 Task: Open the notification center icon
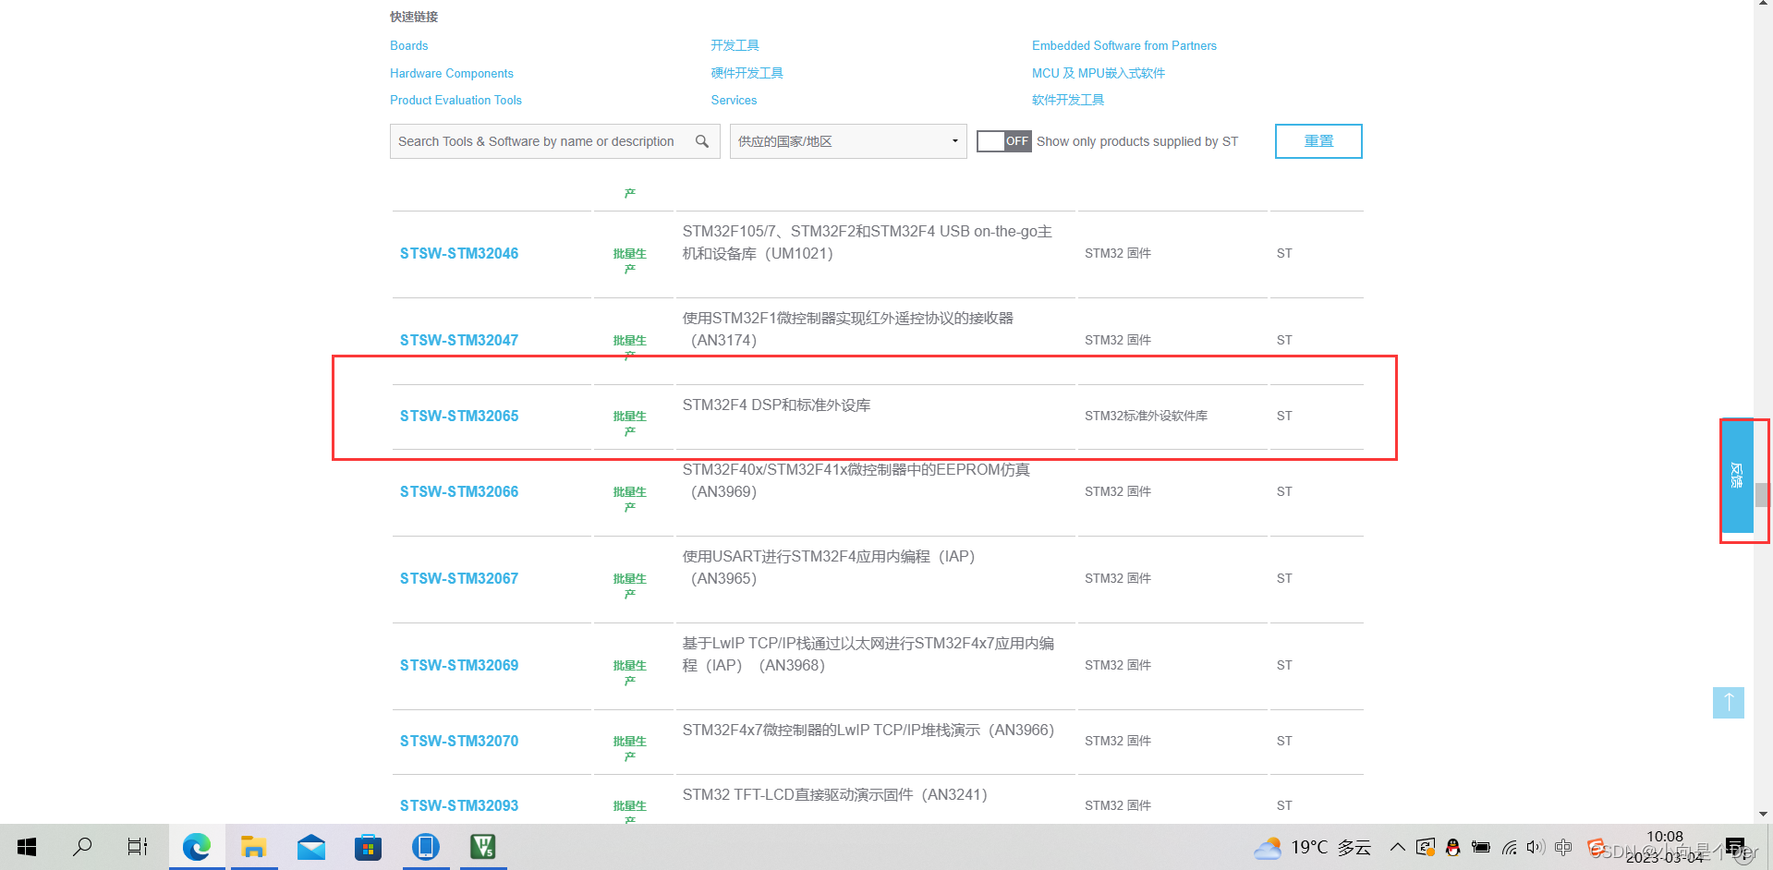coord(1735,848)
